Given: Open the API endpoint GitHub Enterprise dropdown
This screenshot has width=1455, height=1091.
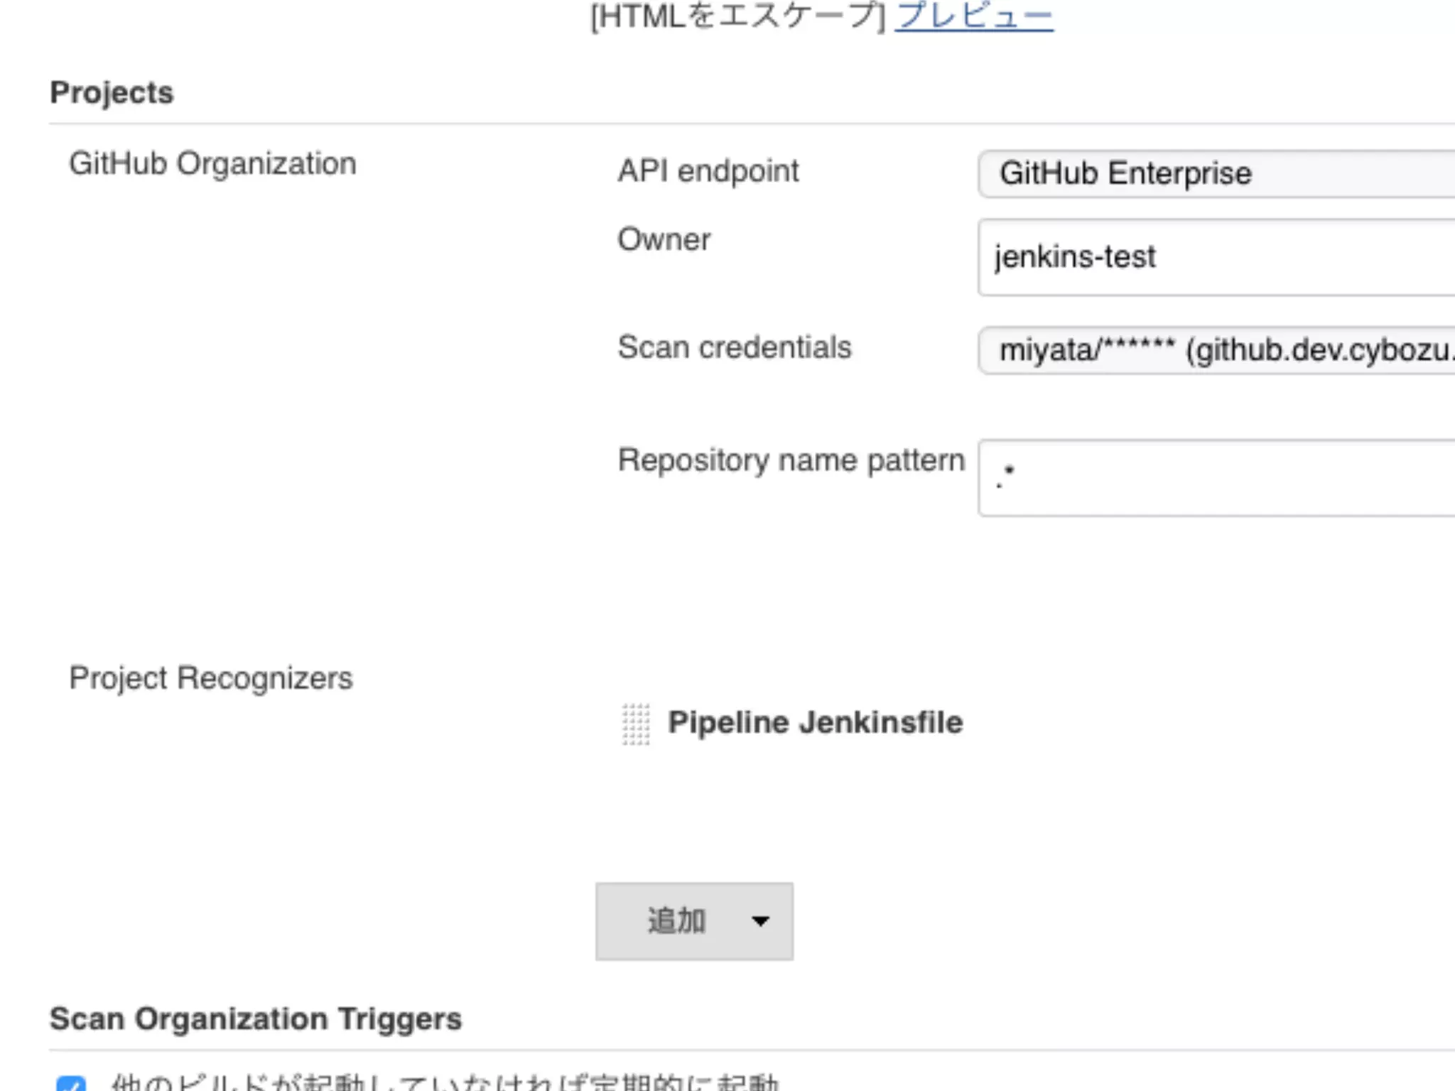Looking at the screenshot, I should tap(1216, 173).
